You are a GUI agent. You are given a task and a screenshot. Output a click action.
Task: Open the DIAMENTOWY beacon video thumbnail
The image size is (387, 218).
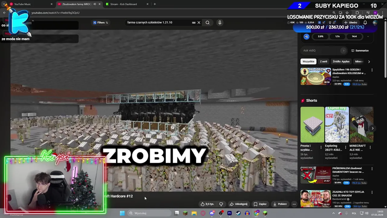click(x=316, y=175)
